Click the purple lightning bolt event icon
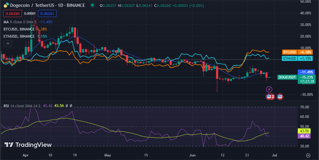319x160 pixels. pyautogui.click(x=269, y=89)
